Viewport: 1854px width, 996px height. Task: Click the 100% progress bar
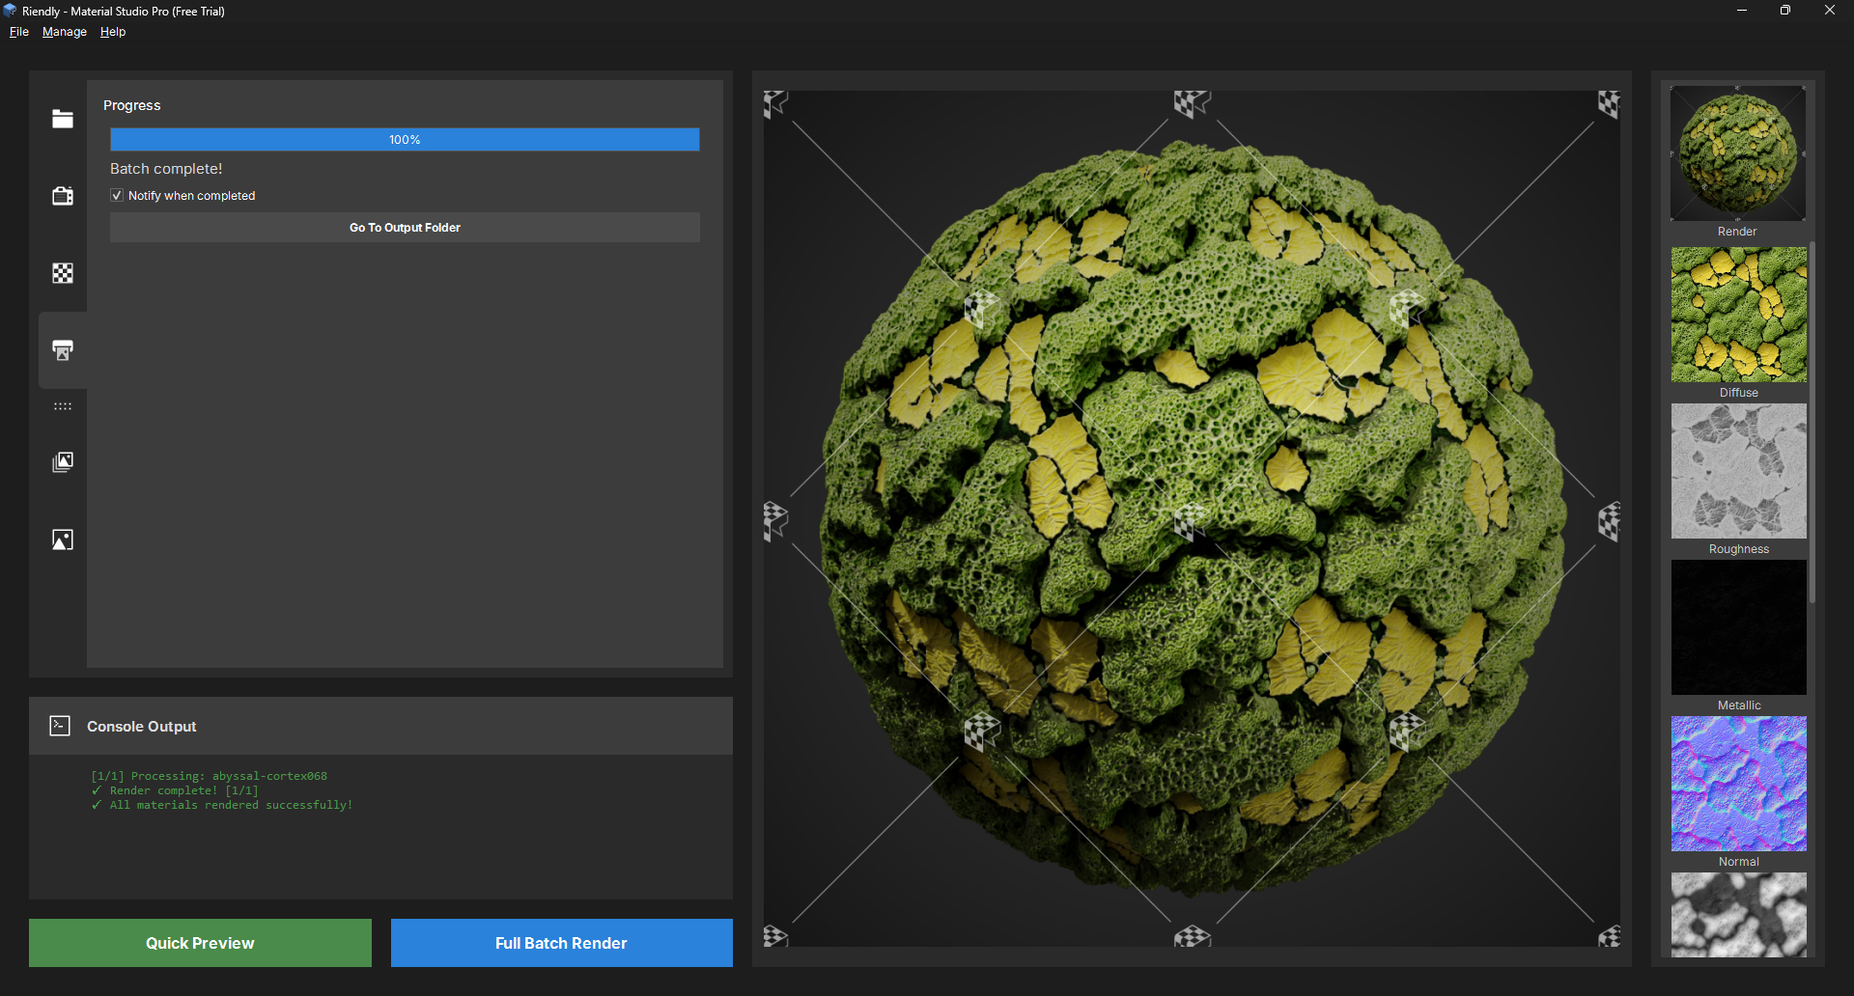[405, 140]
